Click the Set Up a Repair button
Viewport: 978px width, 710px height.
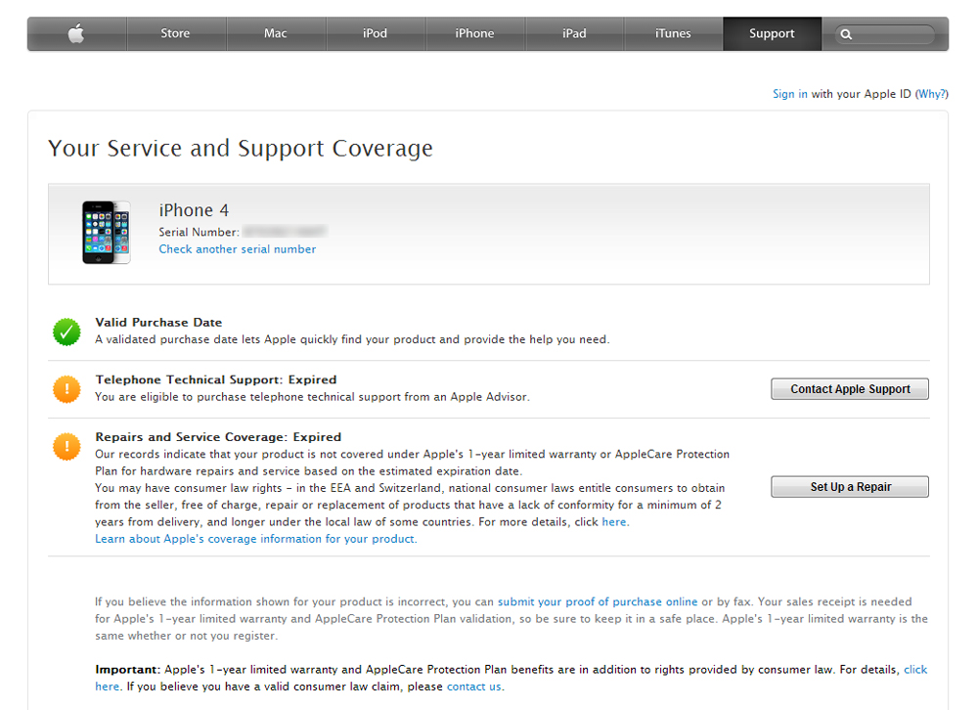pyautogui.click(x=850, y=487)
